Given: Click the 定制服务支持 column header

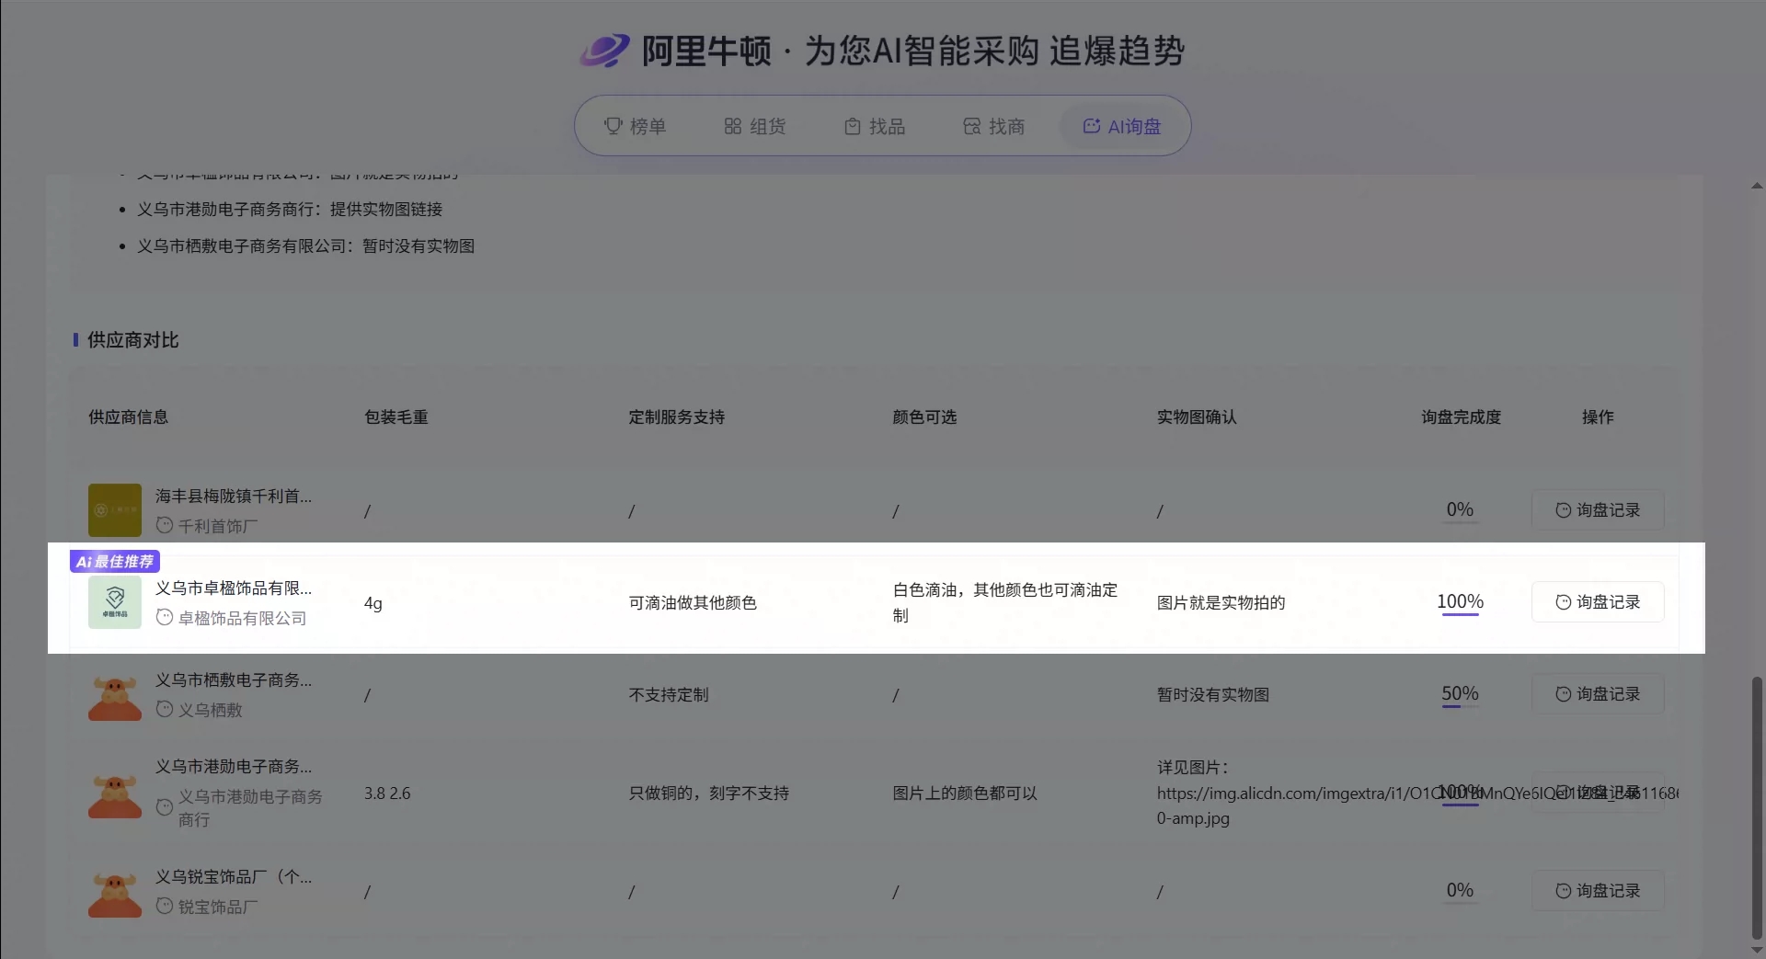Looking at the screenshot, I should click(676, 417).
